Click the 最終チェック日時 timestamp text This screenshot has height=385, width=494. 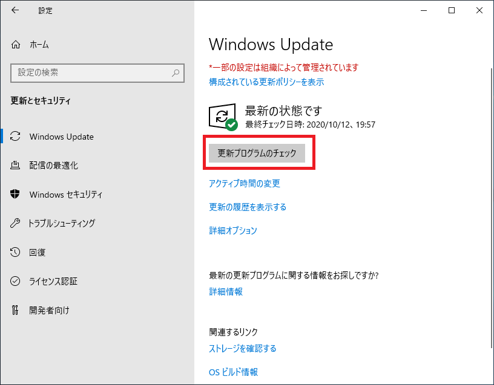311,125
